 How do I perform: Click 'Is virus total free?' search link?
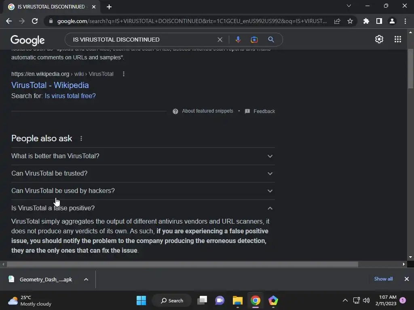70,96
